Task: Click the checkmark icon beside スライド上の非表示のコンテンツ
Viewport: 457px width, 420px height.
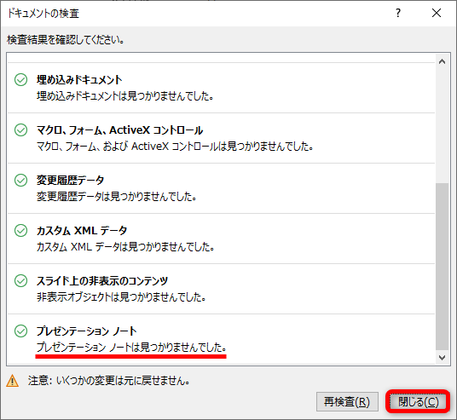Action: [21, 281]
